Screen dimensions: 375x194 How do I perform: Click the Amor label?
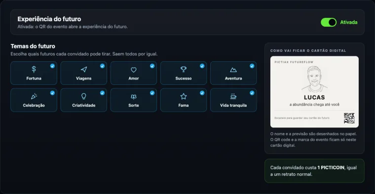click(x=133, y=78)
